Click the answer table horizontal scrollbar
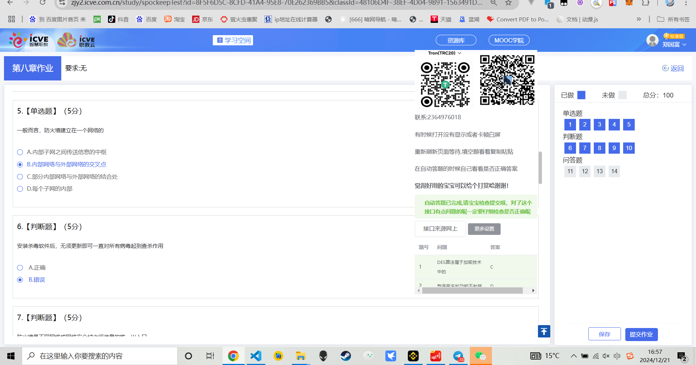 [472, 291]
